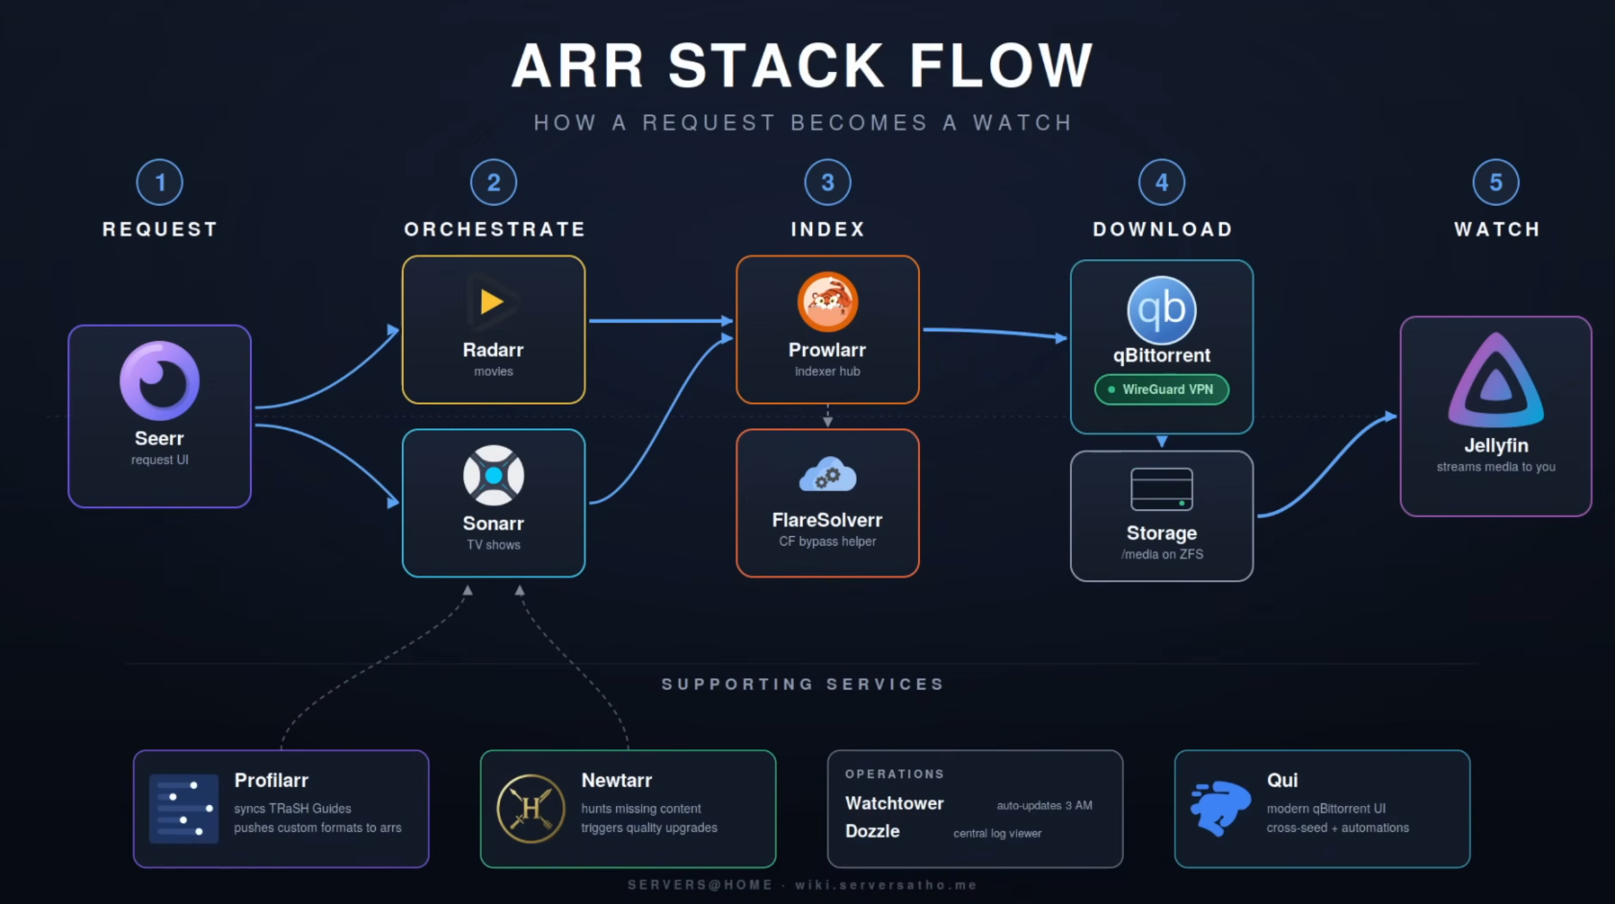Click the 'auto-updates 3 AM' note
1615x904 pixels.
click(1044, 806)
